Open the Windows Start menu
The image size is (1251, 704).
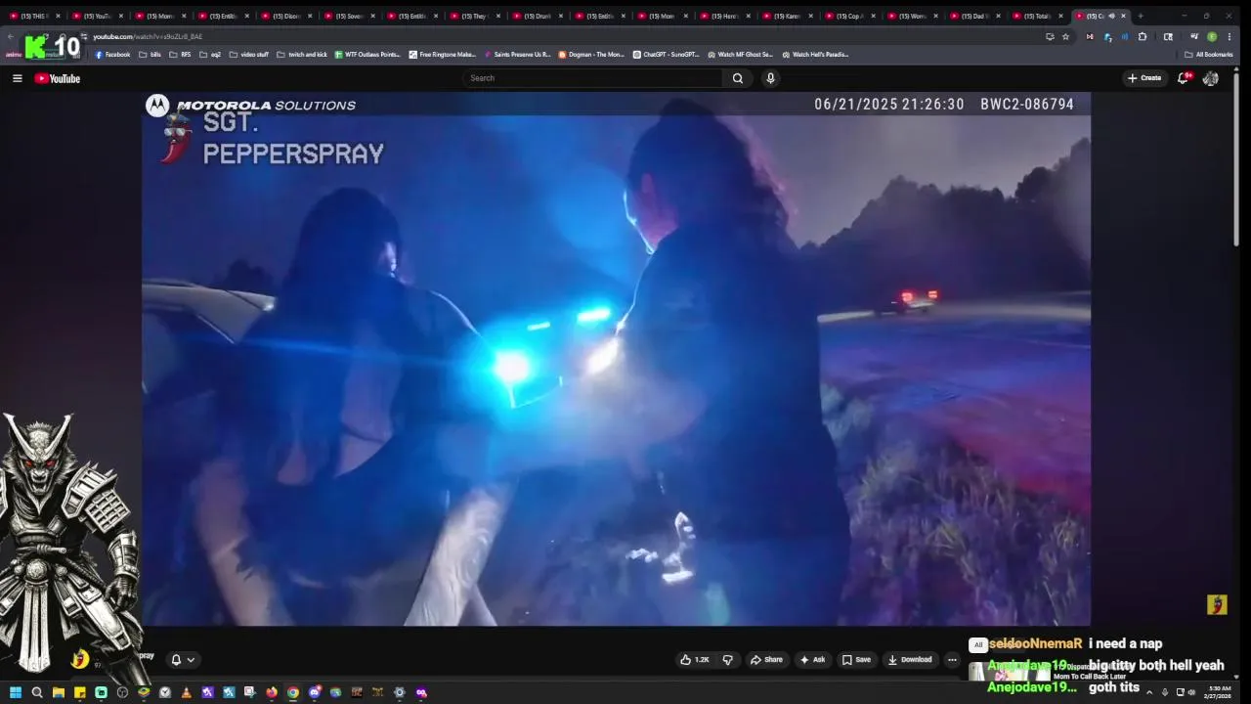point(16,692)
